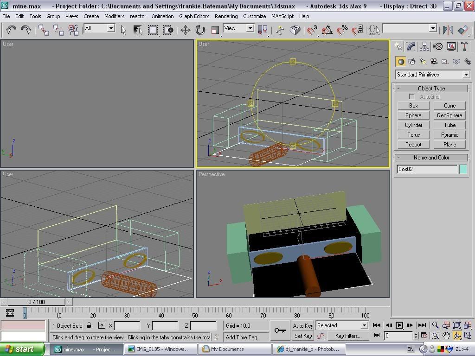The height and width of the screenshot is (356, 475).
Task: Click the Mirror tool icon
Action: pos(448,30)
